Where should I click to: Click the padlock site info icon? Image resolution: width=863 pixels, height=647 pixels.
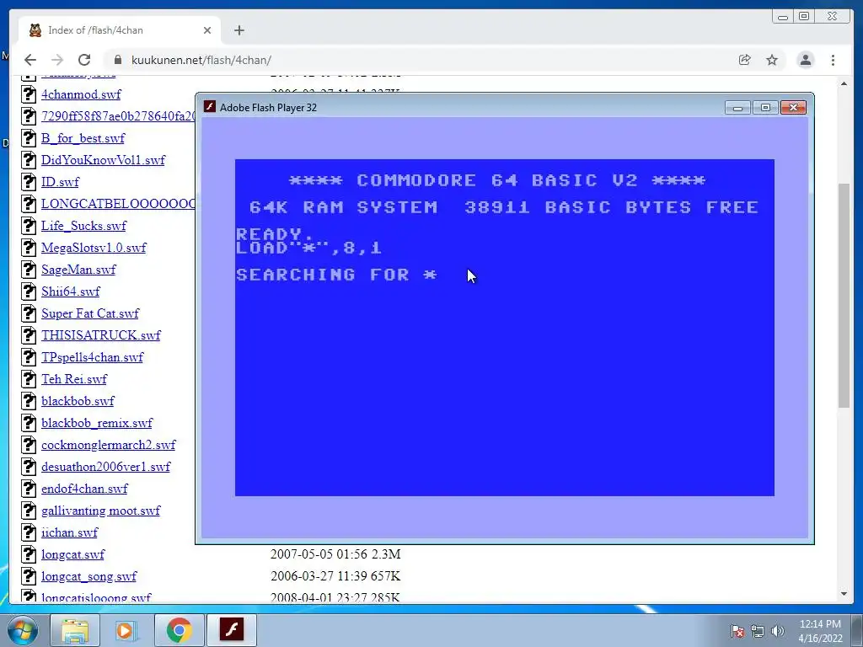coord(118,60)
